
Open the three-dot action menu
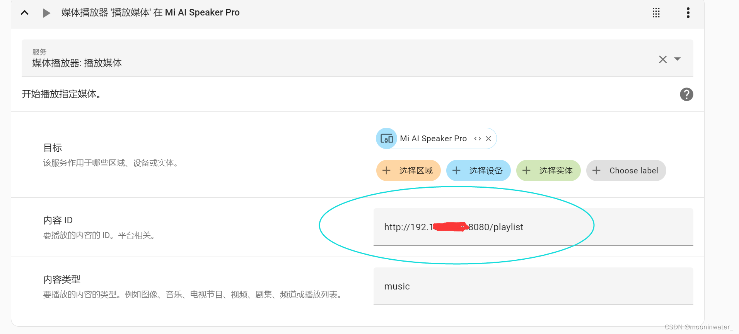click(688, 13)
